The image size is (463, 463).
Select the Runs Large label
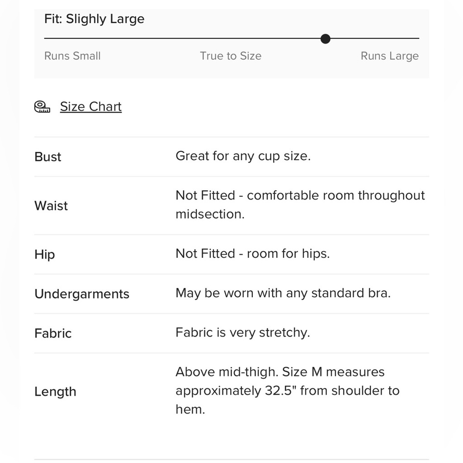[x=389, y=56]
